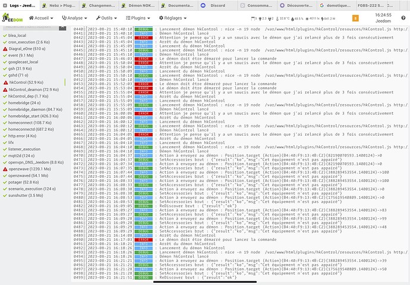The width and height of the screenshot is (410, 285).
Task: Open the homebridge_start (426.3 Ko) log
Action: coord(31,116)
